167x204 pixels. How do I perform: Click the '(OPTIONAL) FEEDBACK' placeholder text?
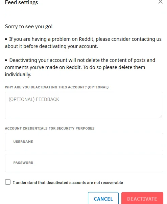pyautogui.click(x=34, y=99)
